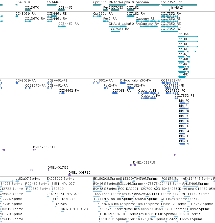Select protein Idh-PK
Image resolution: width=215 pixels, height=223 pixels.
(x=184, y=121)
